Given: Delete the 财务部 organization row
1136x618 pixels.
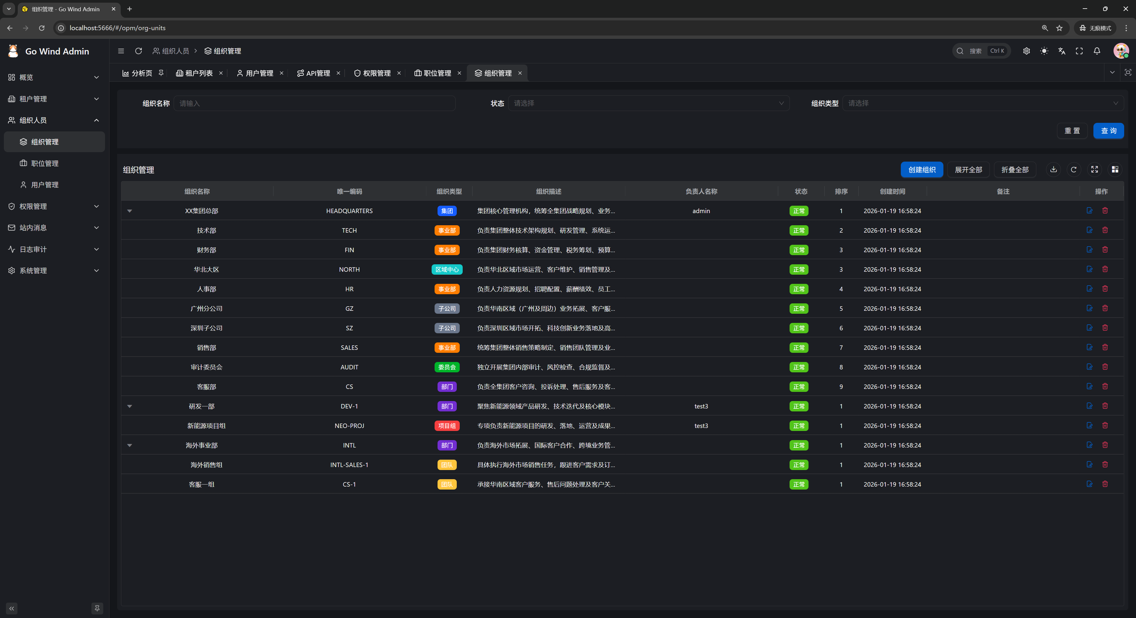Looking at the screenshot, I should [1105, 249].
